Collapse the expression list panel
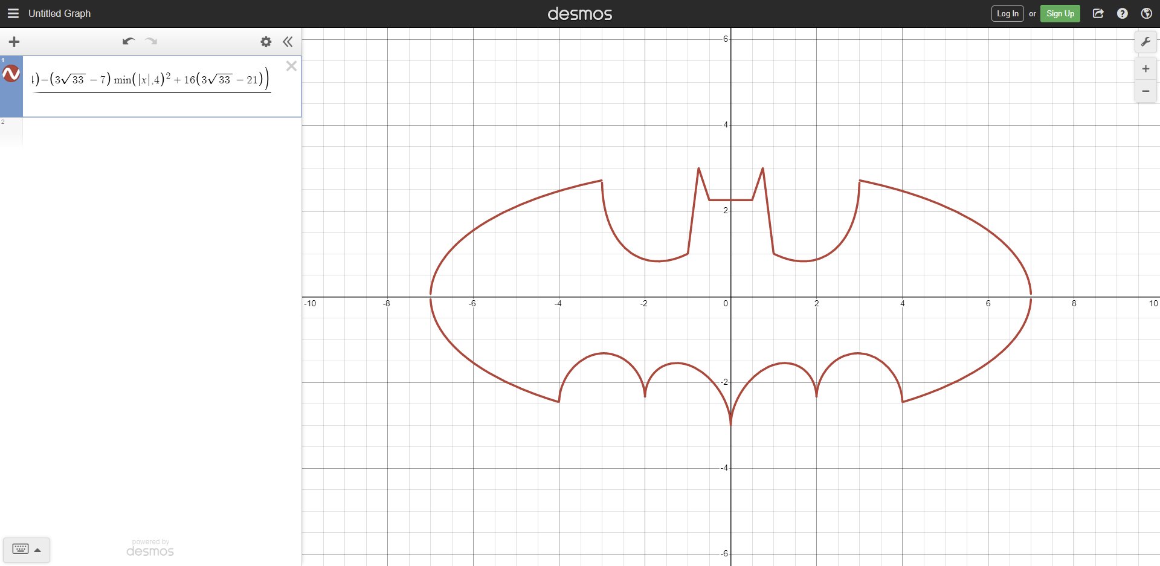 [288, 42]
